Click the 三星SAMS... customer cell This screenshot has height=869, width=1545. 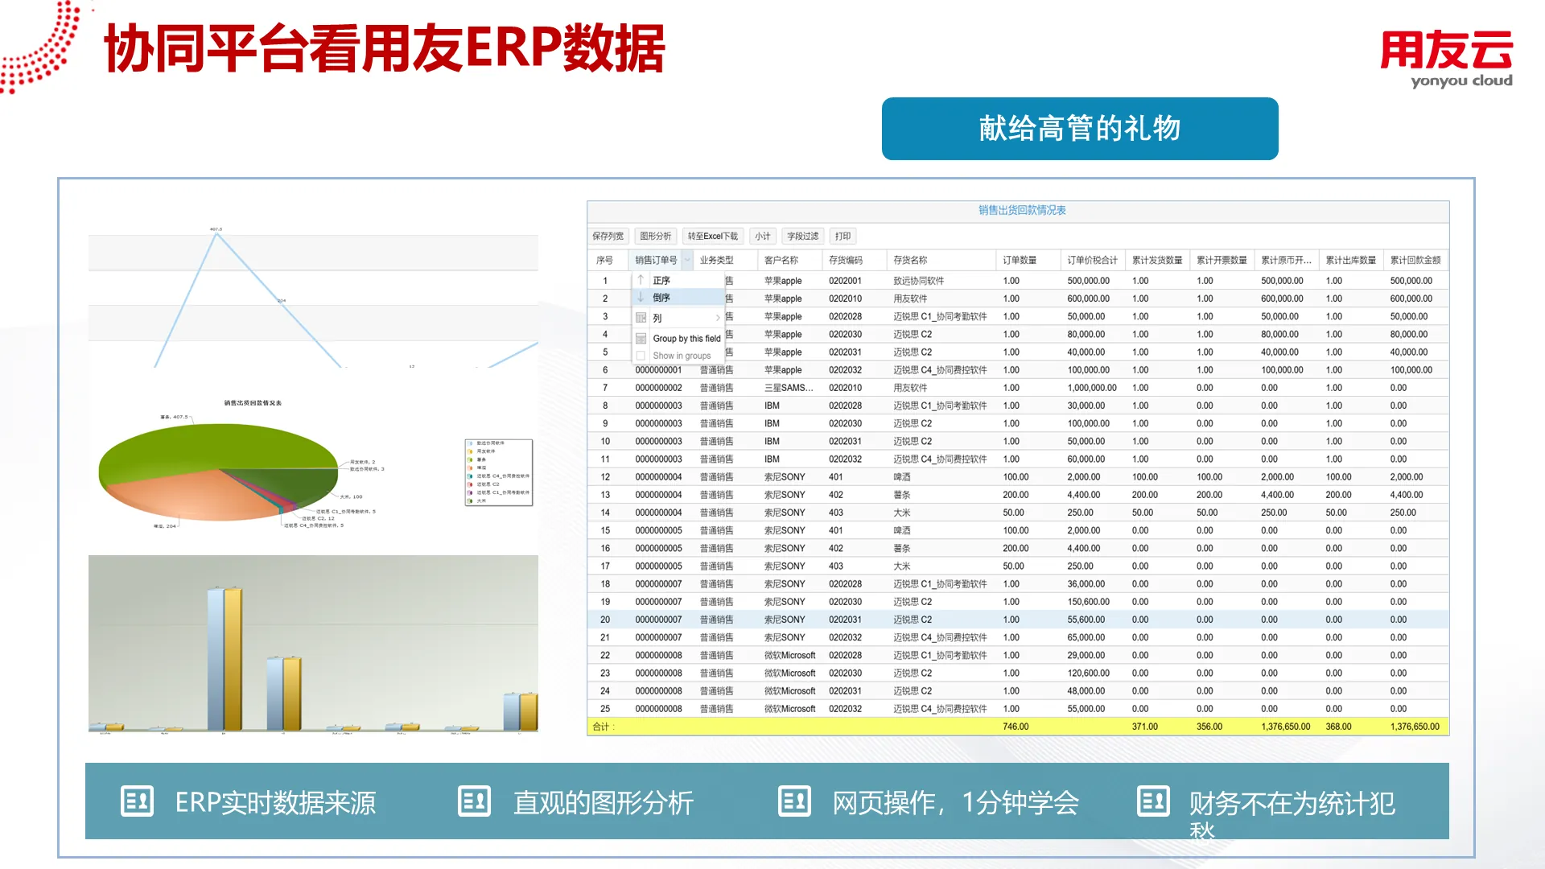[x=789, y=388]
